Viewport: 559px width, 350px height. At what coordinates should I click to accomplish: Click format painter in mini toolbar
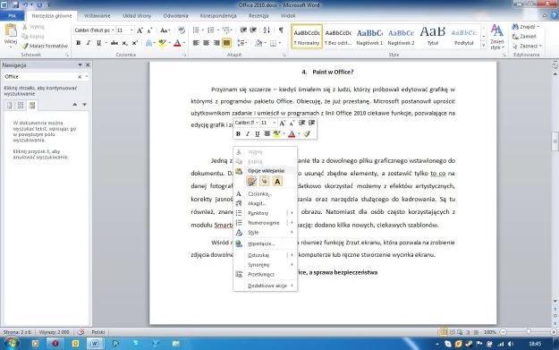pos(308,133)
